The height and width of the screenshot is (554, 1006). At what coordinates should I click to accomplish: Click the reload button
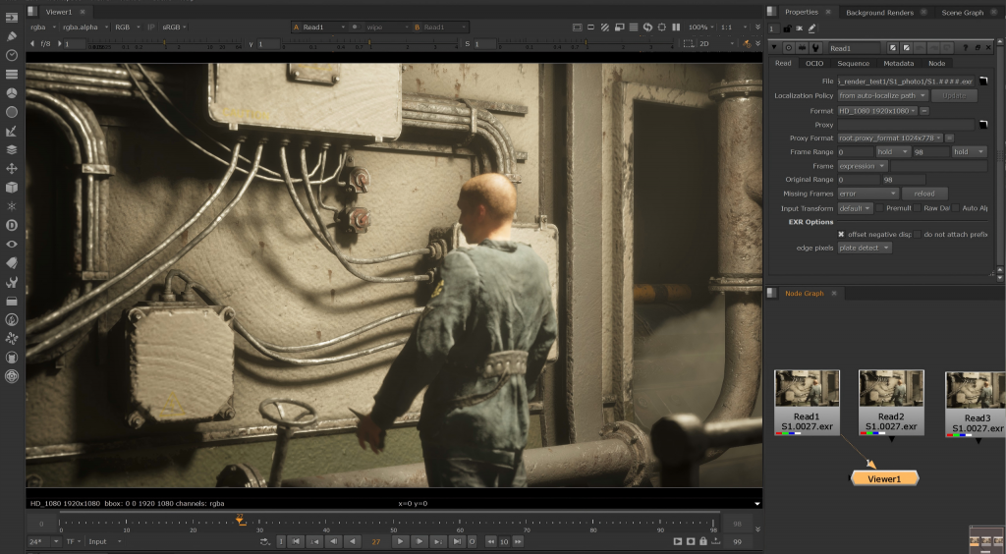[x=924, y=193]
